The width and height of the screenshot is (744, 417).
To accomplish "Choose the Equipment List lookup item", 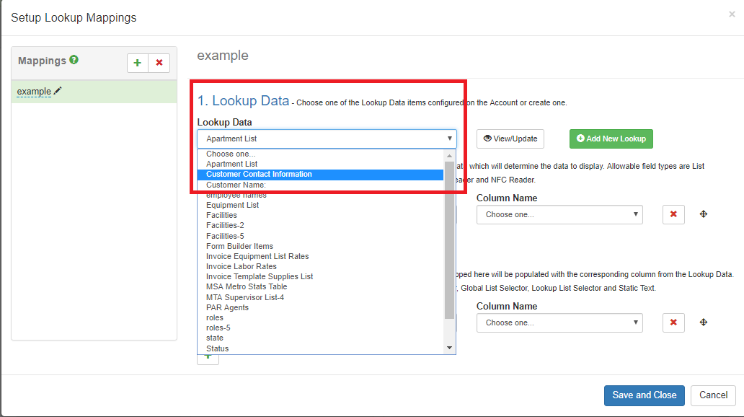I will (x=232, y=204).
